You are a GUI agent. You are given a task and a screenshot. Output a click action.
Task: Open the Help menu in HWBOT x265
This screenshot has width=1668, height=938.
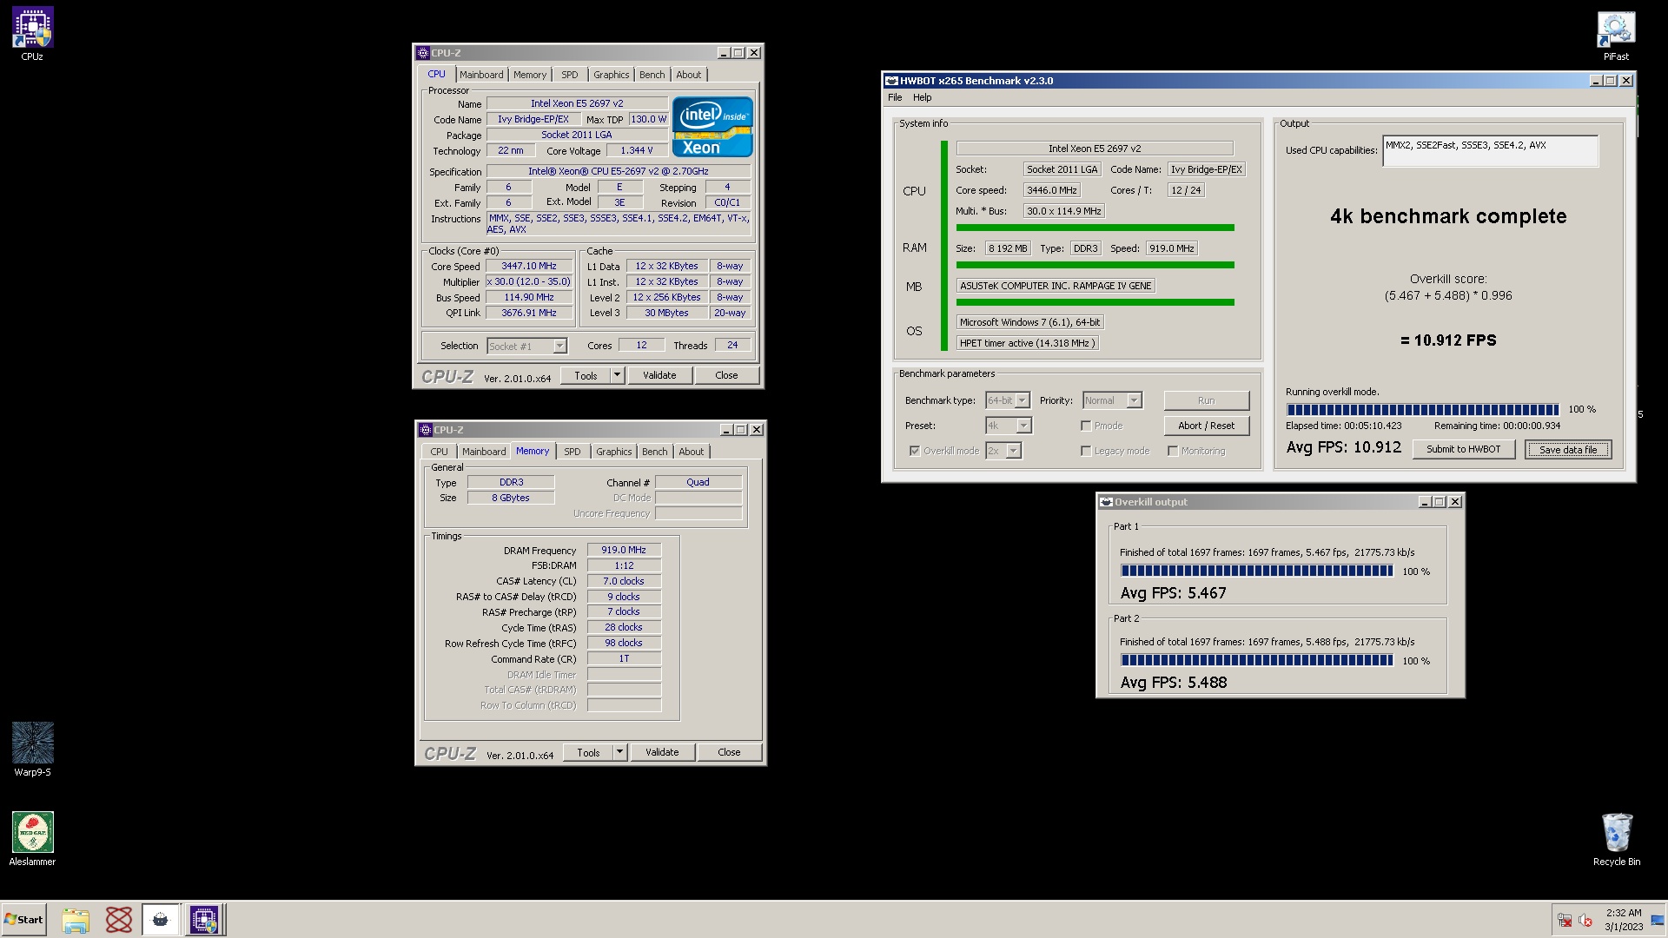click(x=922, y=97)
